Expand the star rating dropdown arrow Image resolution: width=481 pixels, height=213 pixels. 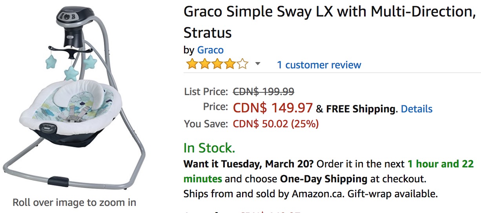(258, 64)
